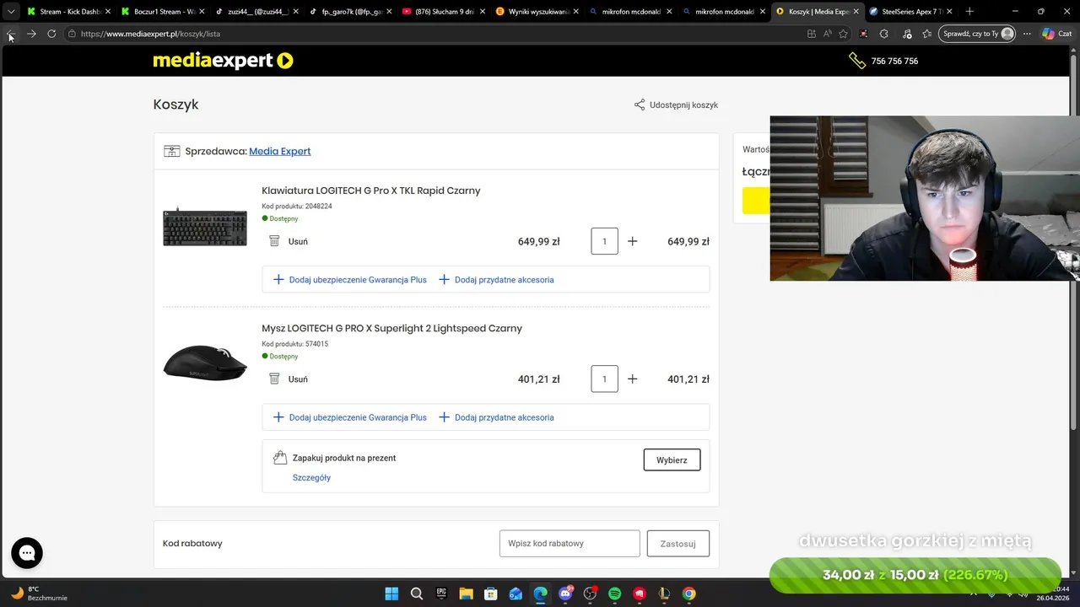Add Gwarancja Plus insurance for the mouse
Image resolution: width=1080 pixels, height=607 pixels.
click(350, 417)
